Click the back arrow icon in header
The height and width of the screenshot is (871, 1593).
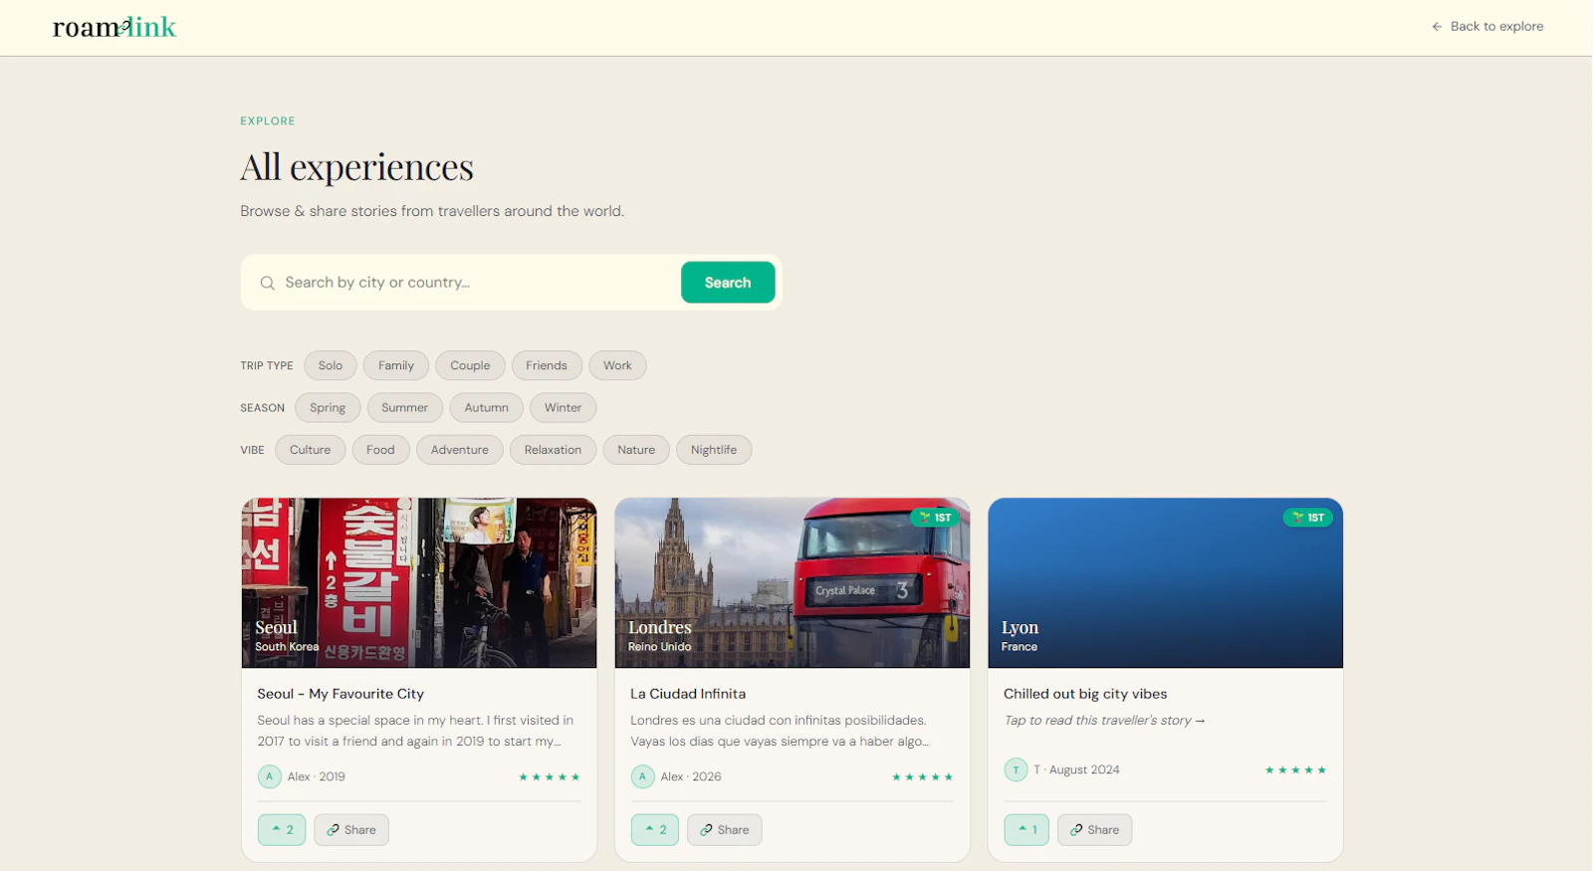coord(1437,27)
